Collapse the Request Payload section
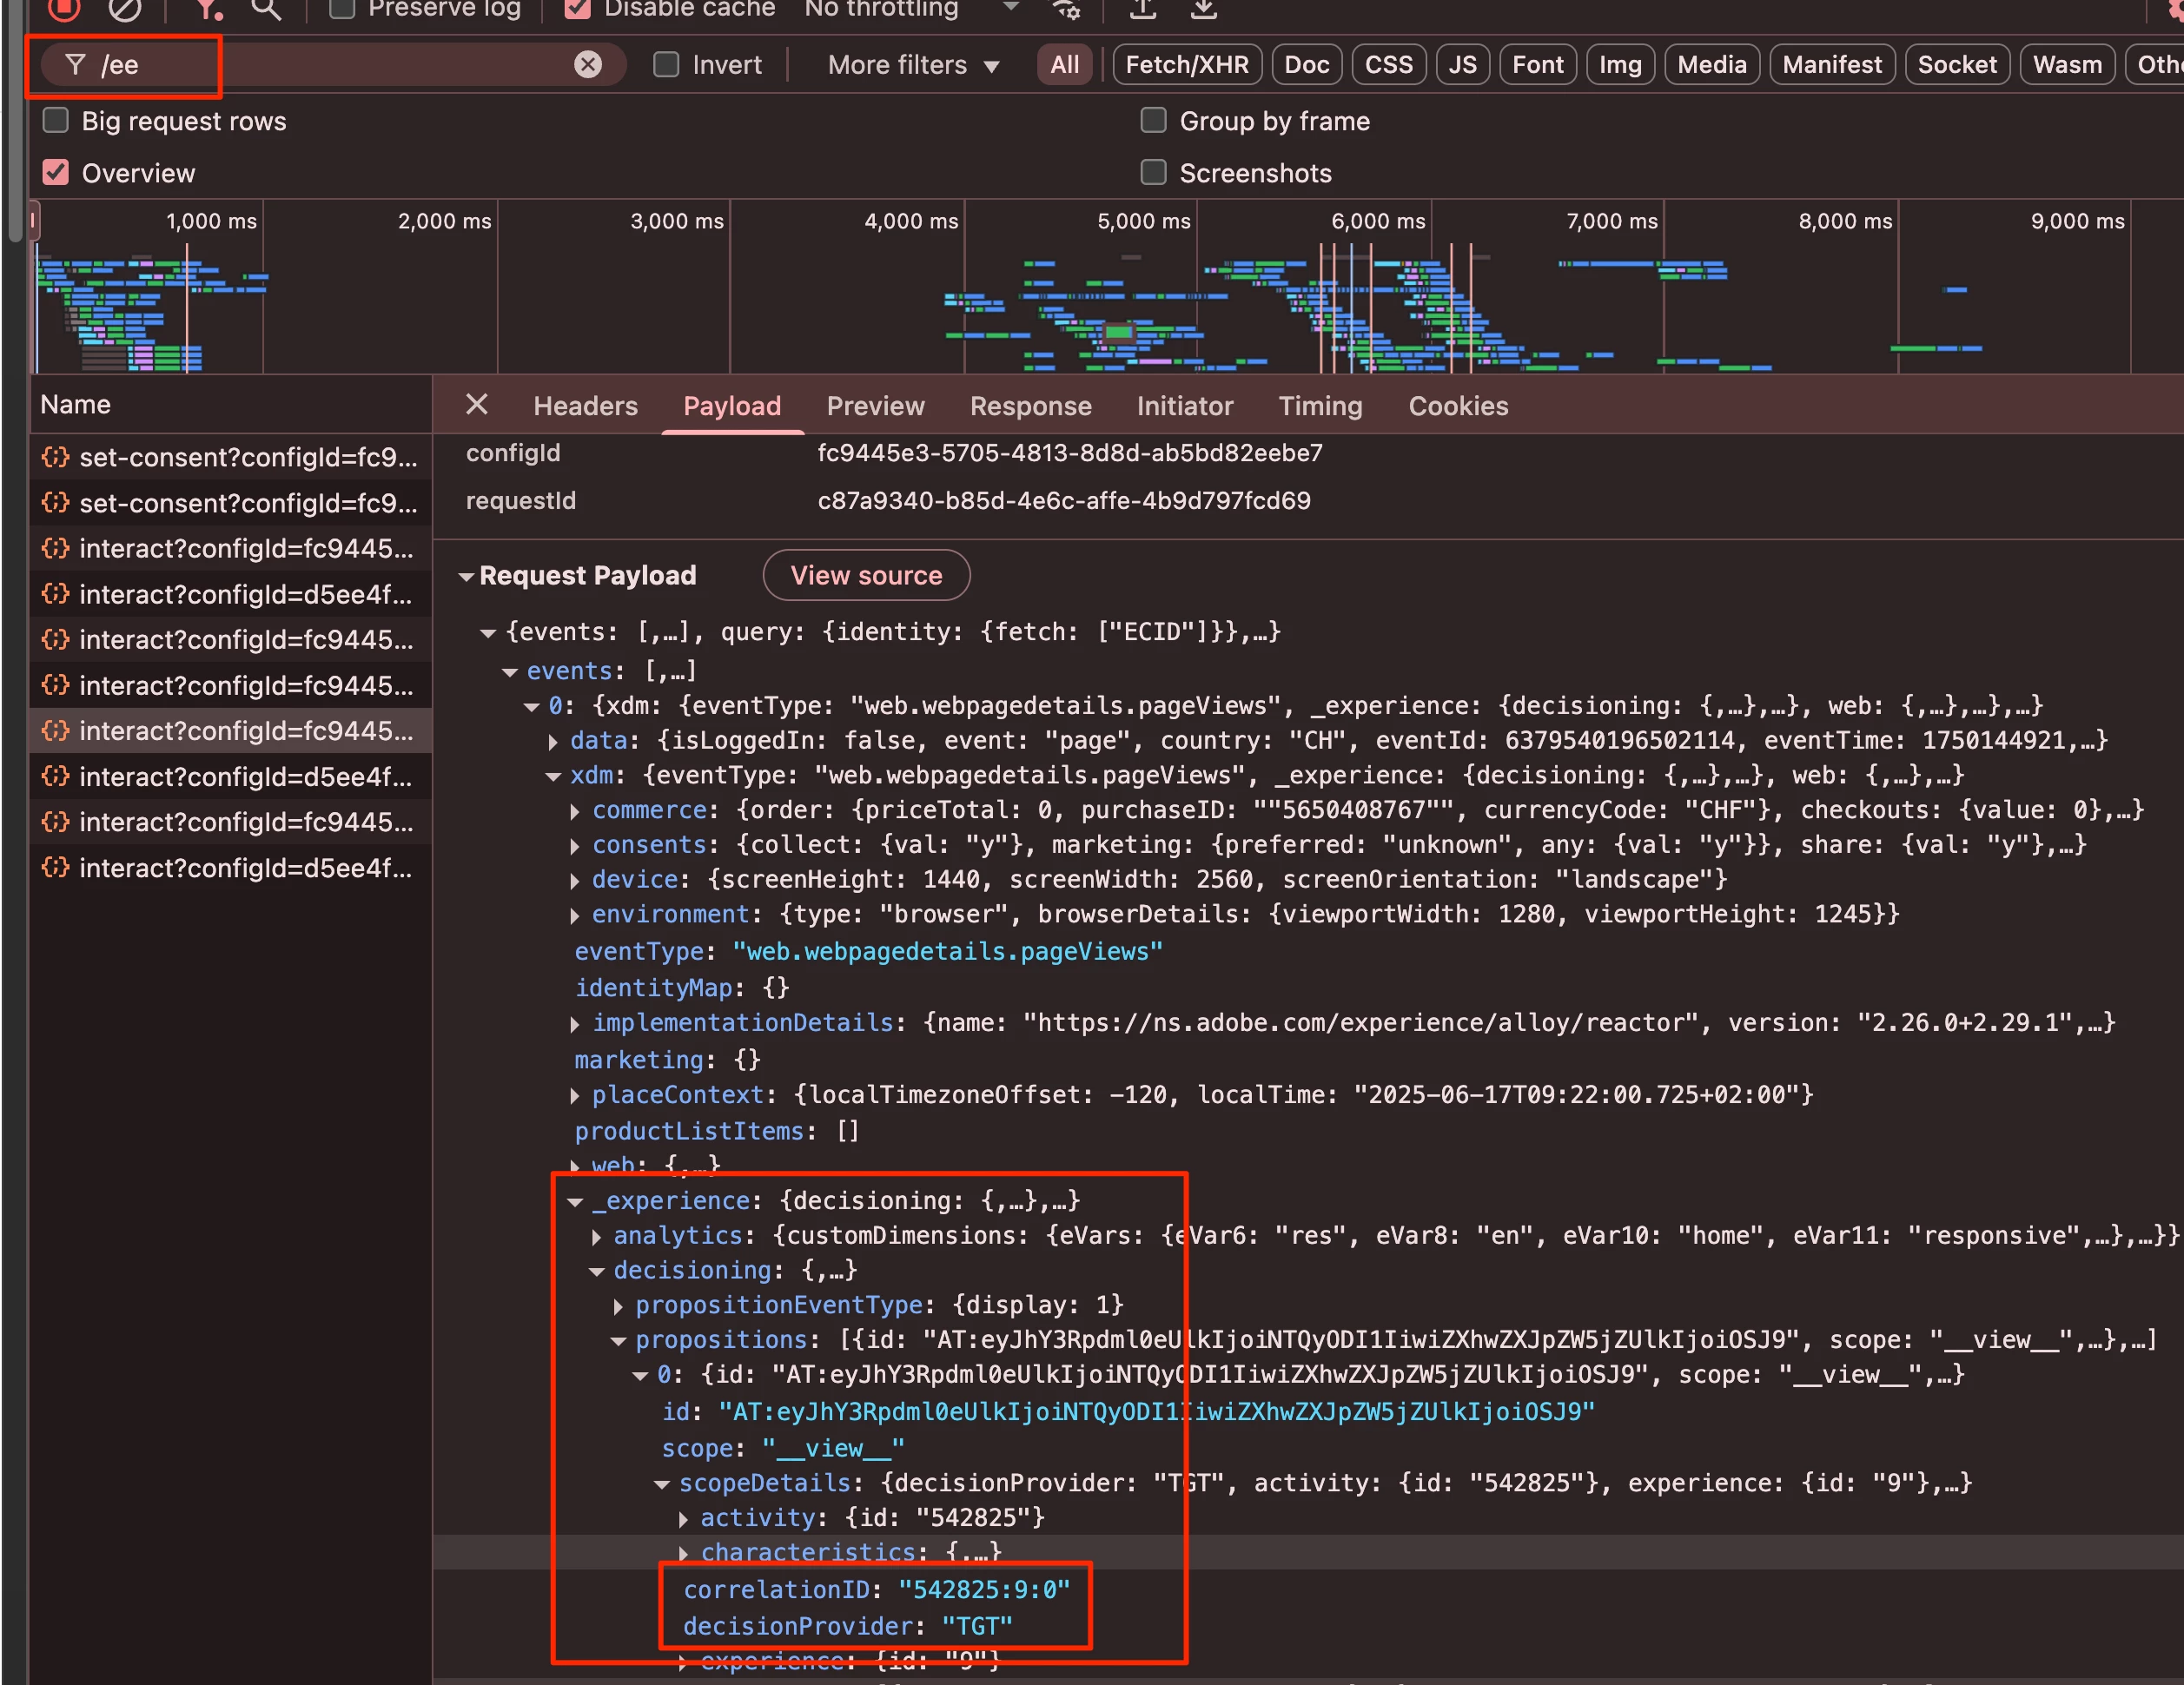 click(x=467, y=577)
